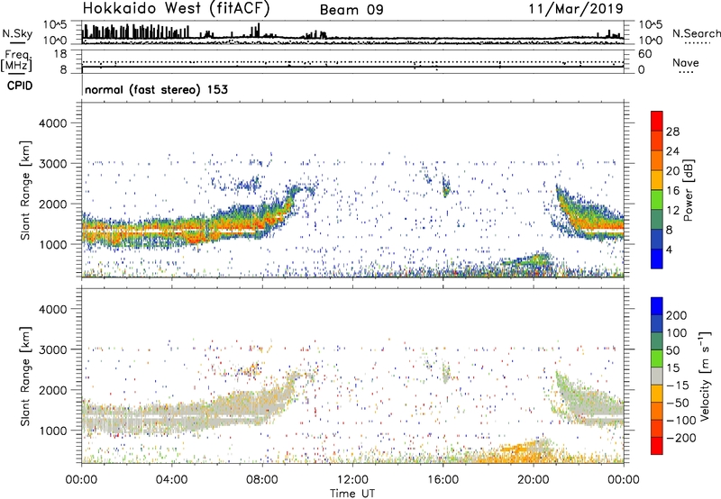
Task: Click the '-15' tick on the velocity colorbar
Action: [x=678, y=386]
